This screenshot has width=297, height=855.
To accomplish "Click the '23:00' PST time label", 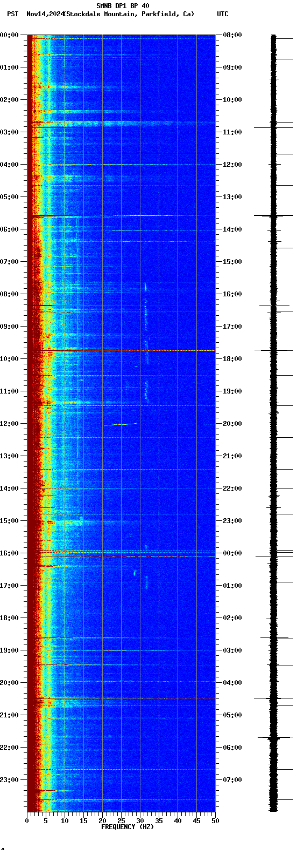I will click(9, 780).
